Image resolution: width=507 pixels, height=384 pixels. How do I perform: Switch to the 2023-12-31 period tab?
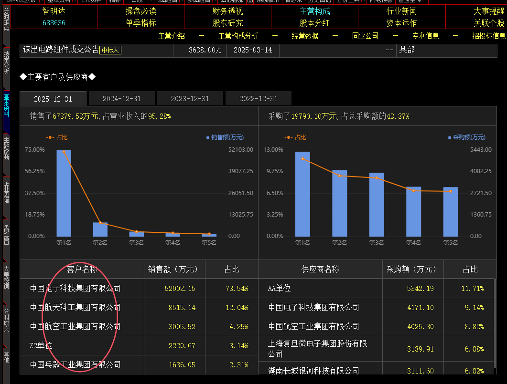click(190, 98)
